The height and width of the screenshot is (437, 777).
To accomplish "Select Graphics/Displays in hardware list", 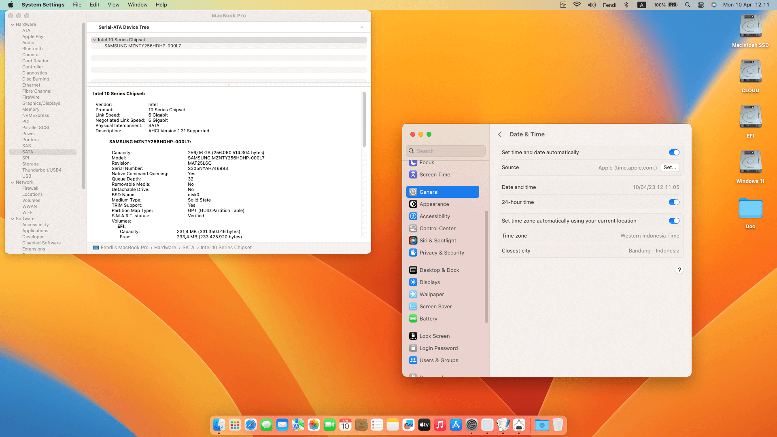I will [x=41, y=104].
